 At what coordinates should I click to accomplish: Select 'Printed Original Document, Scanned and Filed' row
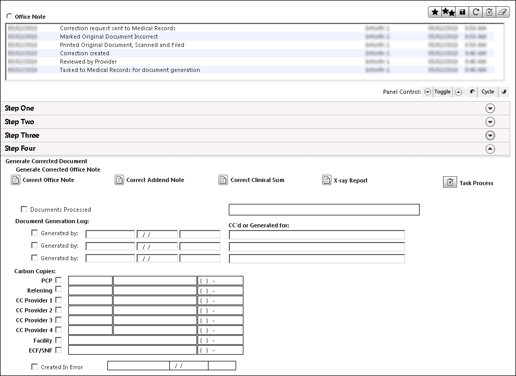(x=250, y=45)
